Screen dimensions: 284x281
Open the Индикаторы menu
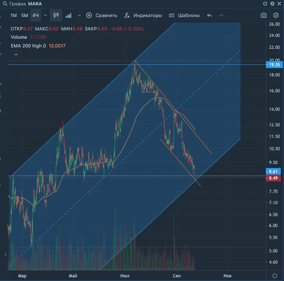(x=148, y=16)
